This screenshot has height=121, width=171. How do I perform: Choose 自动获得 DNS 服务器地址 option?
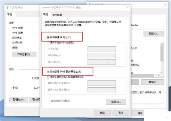(48, 72)
